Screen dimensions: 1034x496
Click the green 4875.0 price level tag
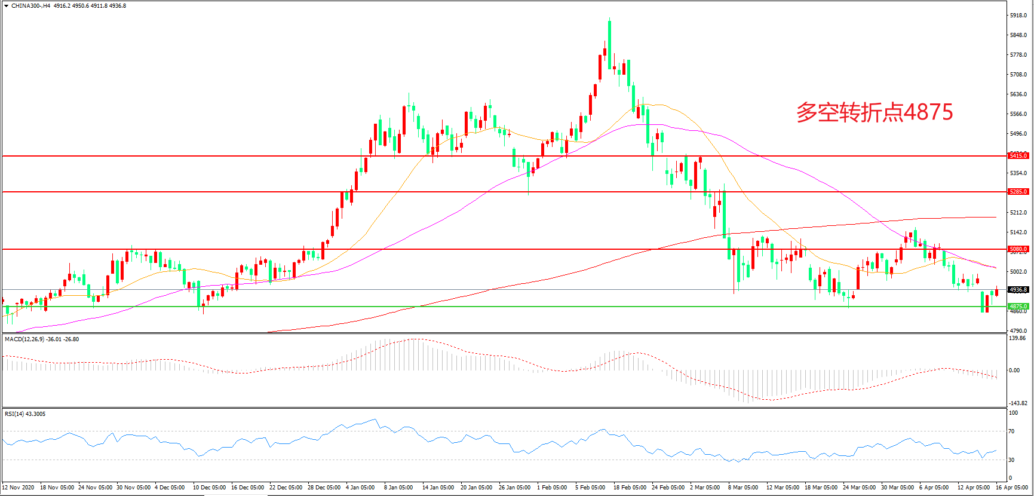[x=1018, y=307]
